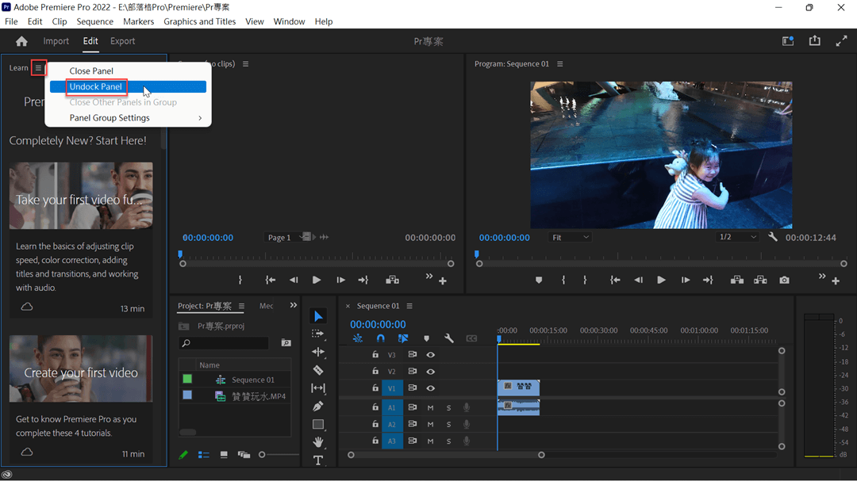Show more Program monitor transport buttons
This screenshot has width=857, height=481.
(x=821, y=277)
